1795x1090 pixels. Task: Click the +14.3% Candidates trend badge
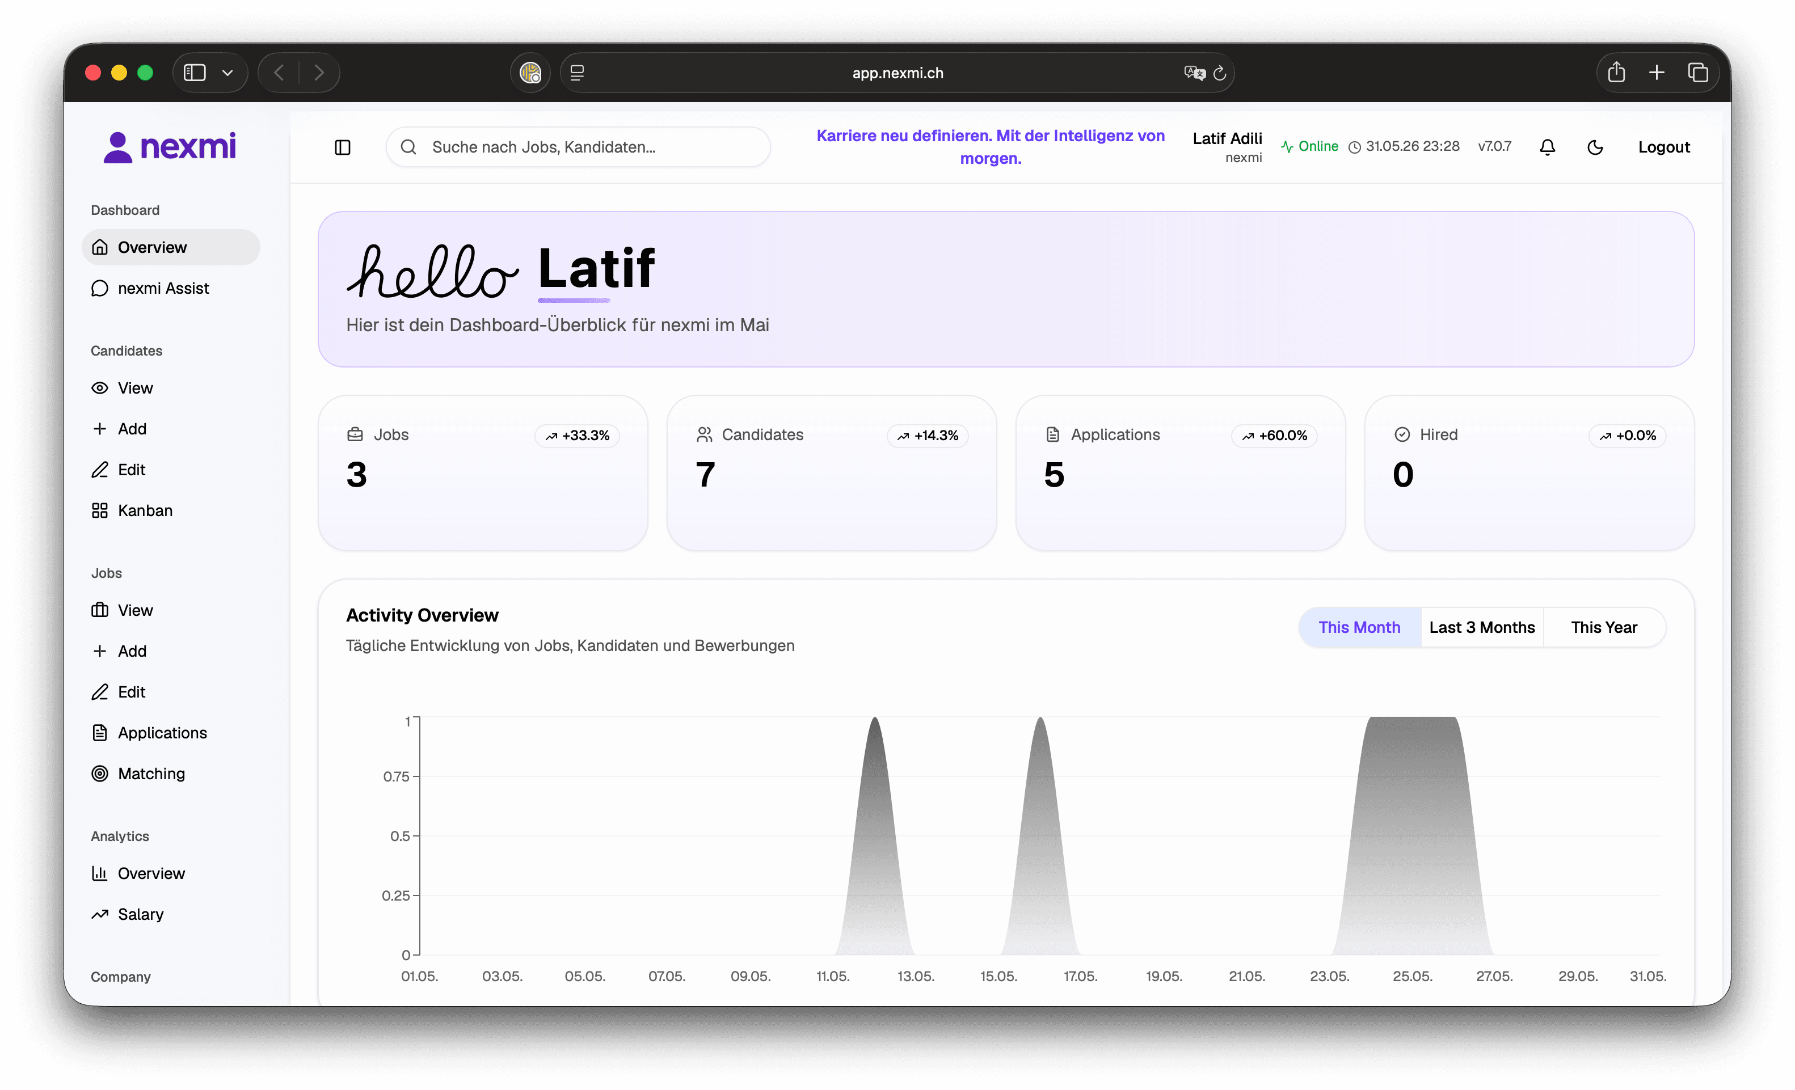point(928,436)
